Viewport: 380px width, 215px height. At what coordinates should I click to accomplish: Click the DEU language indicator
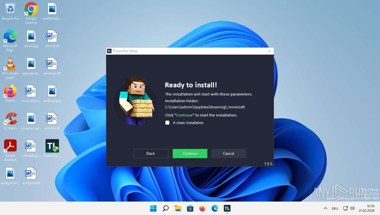tap(335, 208)
